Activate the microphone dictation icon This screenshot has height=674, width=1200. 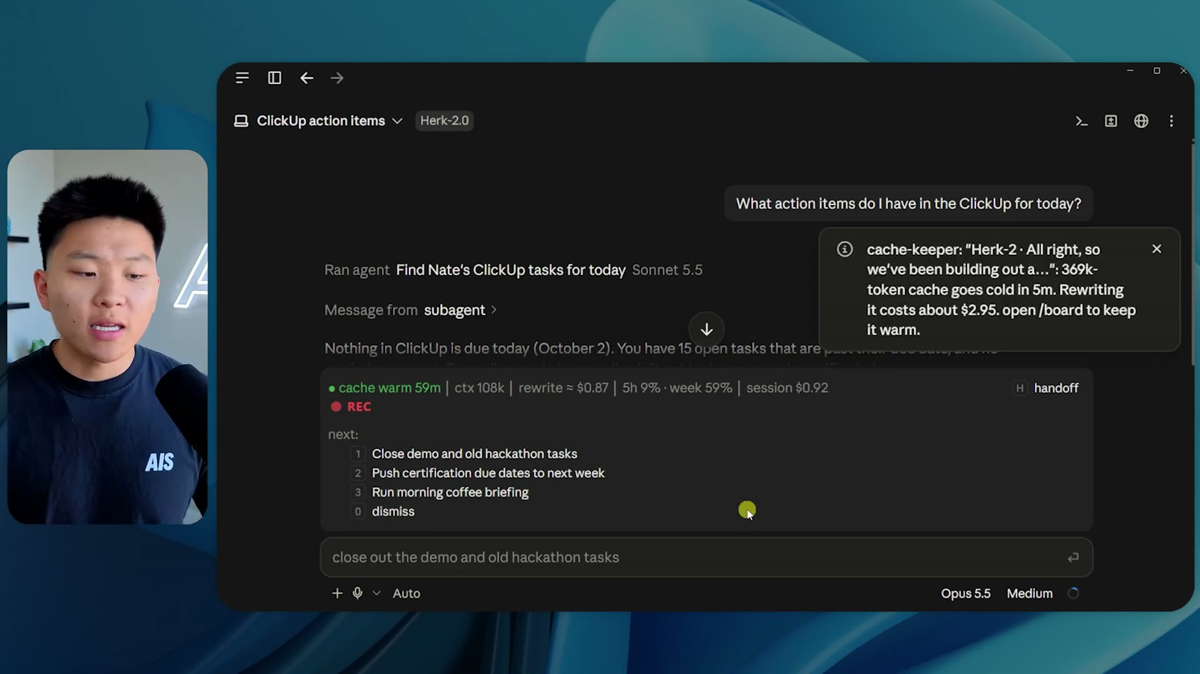click(x=357, y=593)
